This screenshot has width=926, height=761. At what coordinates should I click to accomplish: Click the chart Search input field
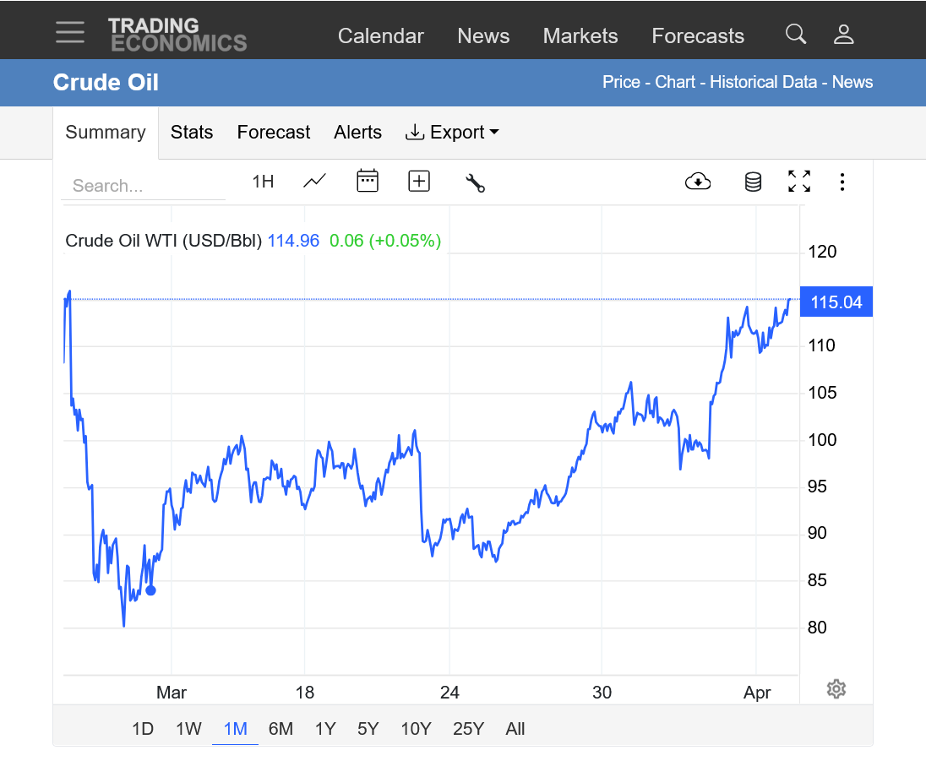tap(144, 186)
